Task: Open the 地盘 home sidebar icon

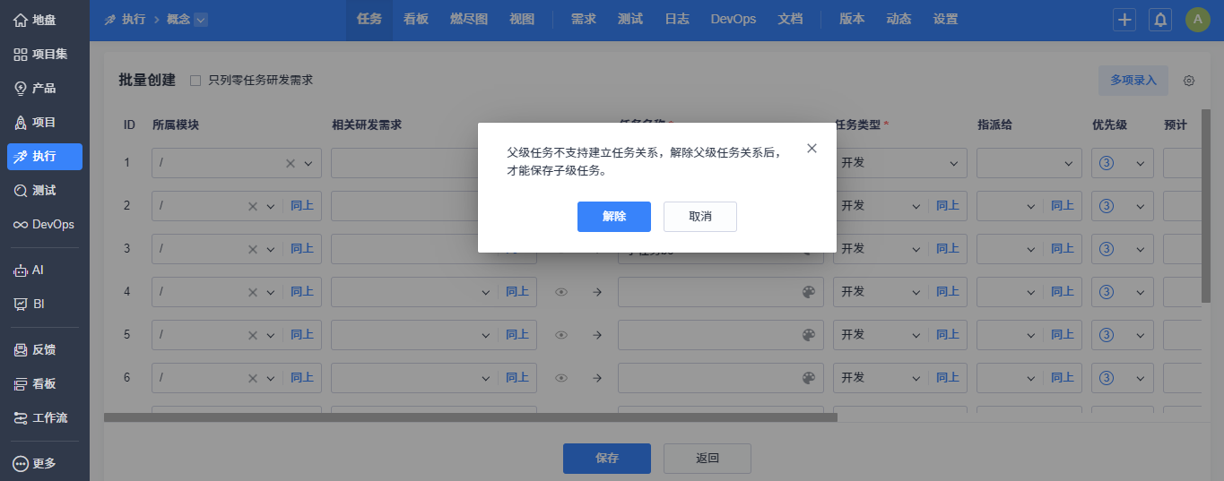Action: (x=21, y=20)
